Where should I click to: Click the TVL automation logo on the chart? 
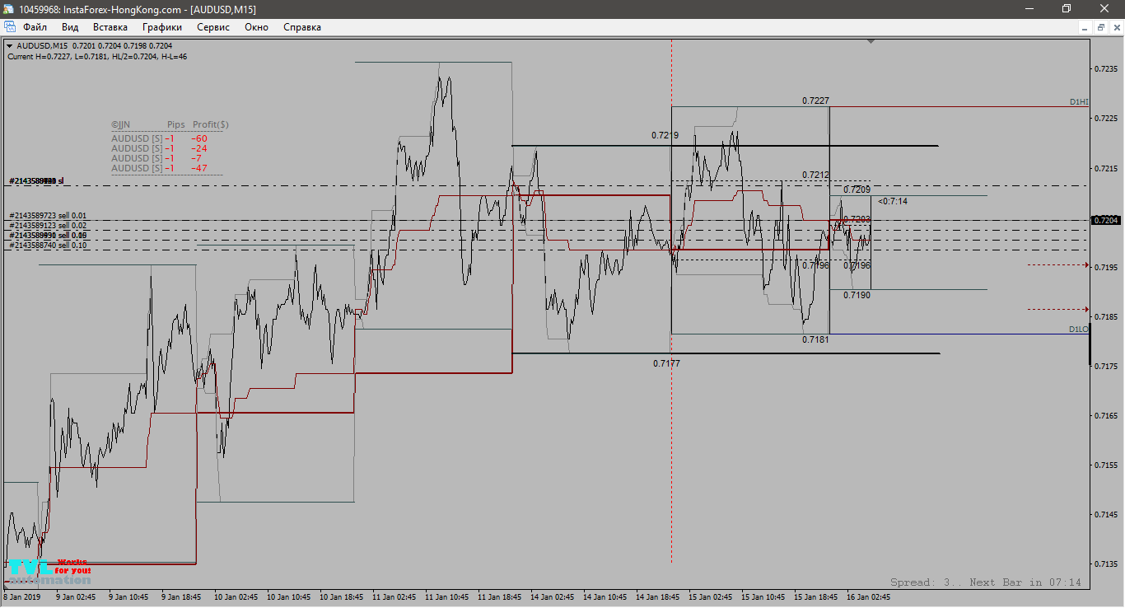point(49,572)
